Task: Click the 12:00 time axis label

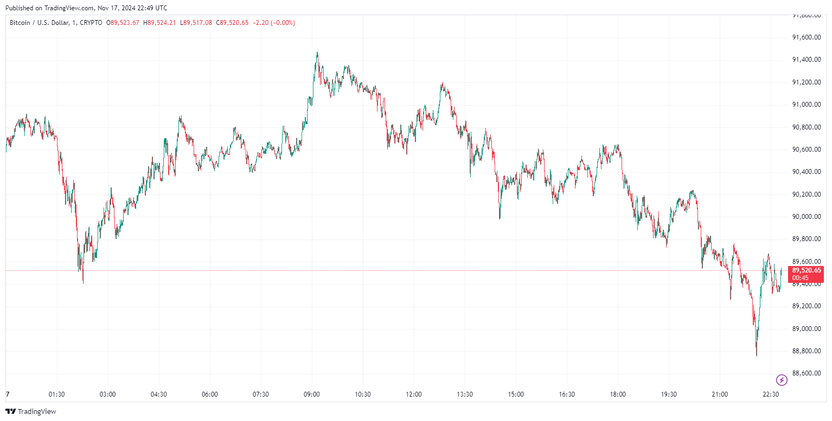Action: point(414,394)
